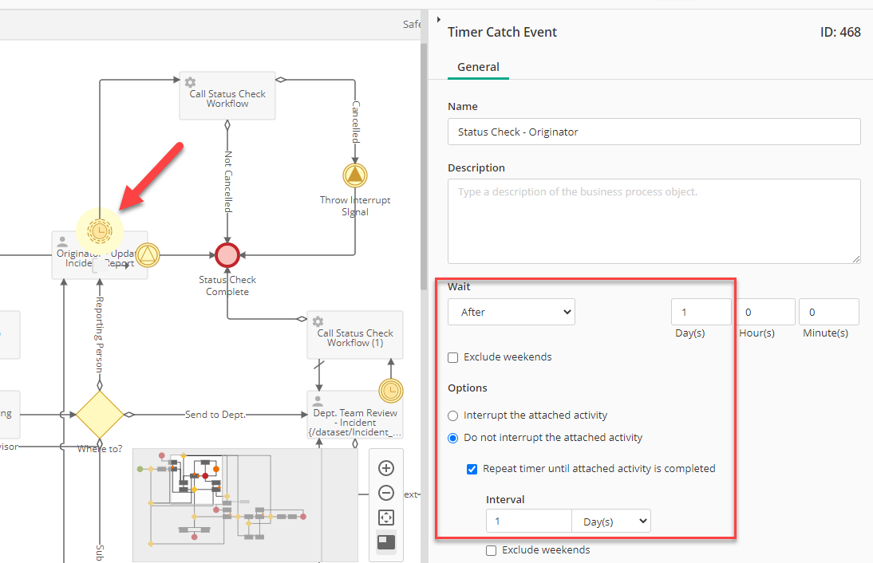
Task: Select the 'Where to?' gateway diamond
Action: [x=100, y=414]
